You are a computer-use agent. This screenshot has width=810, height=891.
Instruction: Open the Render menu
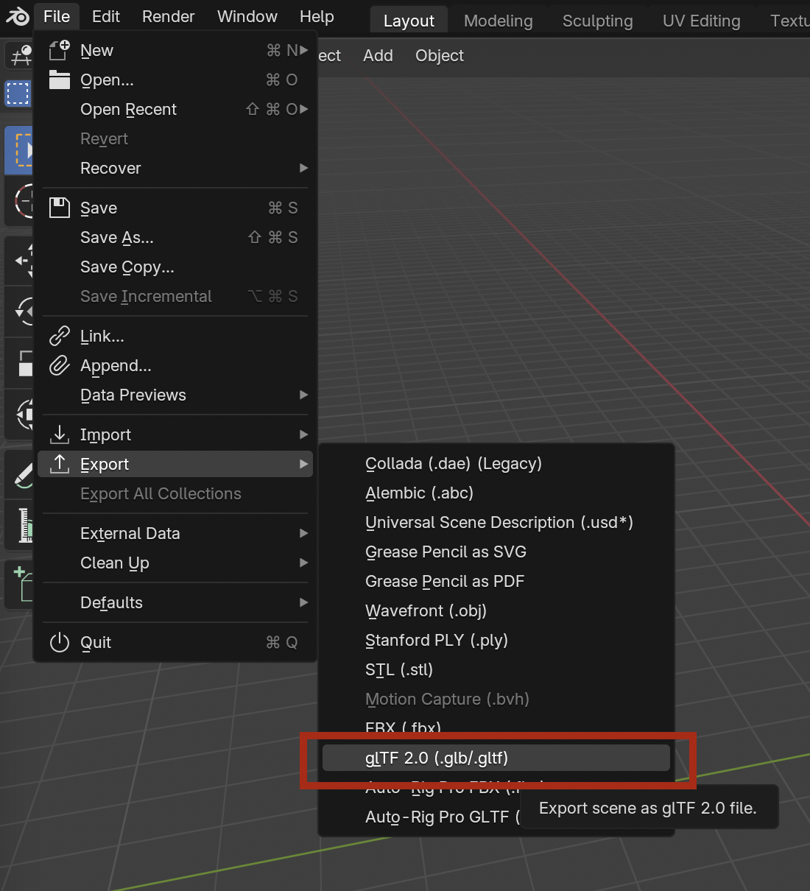(168, 16)
